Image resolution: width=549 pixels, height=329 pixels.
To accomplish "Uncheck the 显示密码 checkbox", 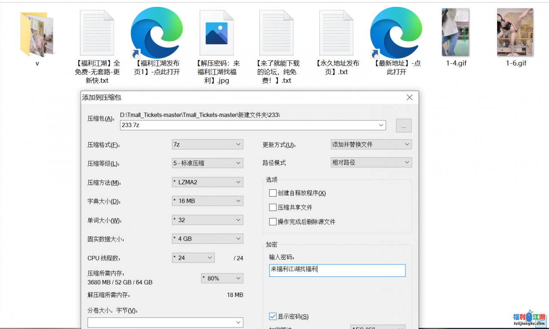I will (x=273, y=317).
